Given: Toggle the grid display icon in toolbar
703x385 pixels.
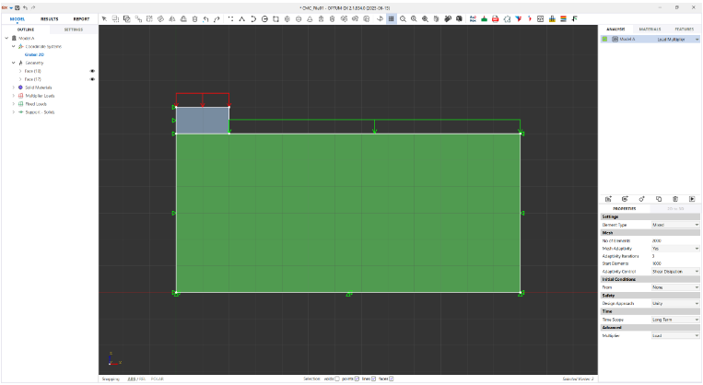Looking at the screenshot, I should 391,18.
